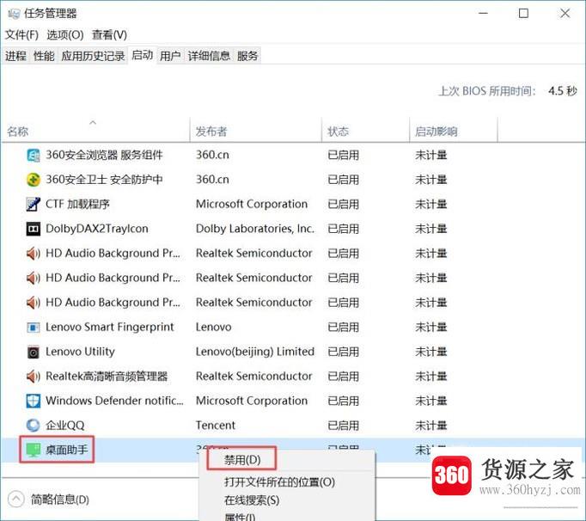Select the CTF 加载程序 pen icon
The image size is (586, 521).
pos(34,205)
